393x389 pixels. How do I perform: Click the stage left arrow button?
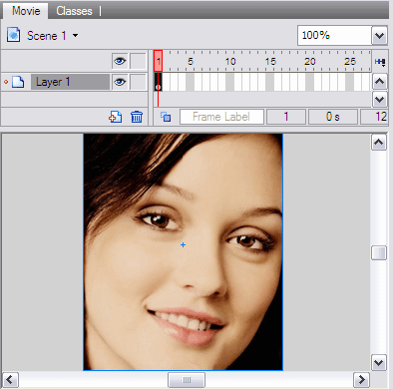(x=11, y=379)
